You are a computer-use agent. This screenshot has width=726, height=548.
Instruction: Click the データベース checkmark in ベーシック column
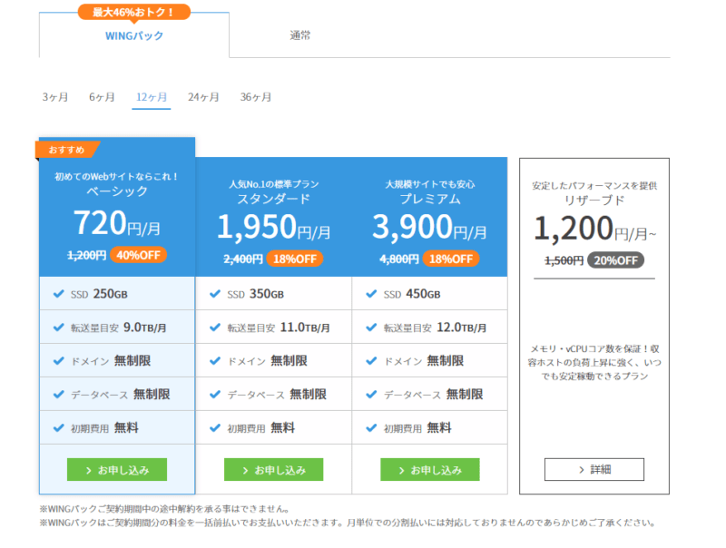(x=58, y=395)
